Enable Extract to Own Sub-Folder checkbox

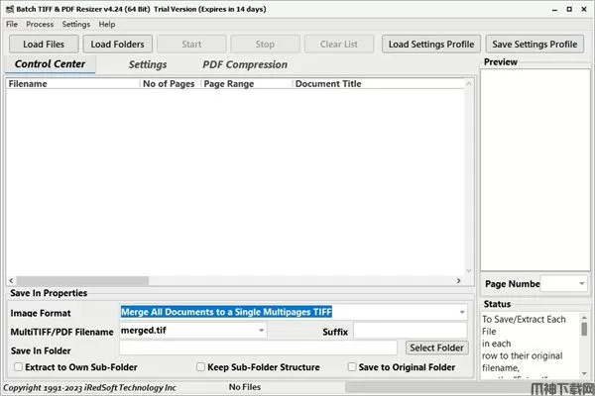[18, 367]
